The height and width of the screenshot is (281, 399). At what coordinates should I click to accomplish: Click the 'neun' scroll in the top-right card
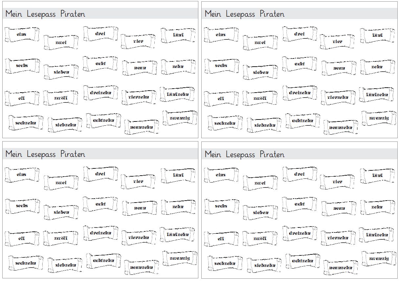pos(339,68)
